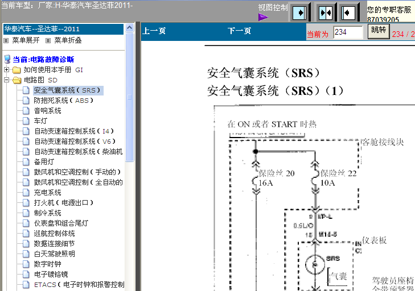Go to next page with 下一页
The height and width of the screenshot is (291, 415).
pos(239,31)
